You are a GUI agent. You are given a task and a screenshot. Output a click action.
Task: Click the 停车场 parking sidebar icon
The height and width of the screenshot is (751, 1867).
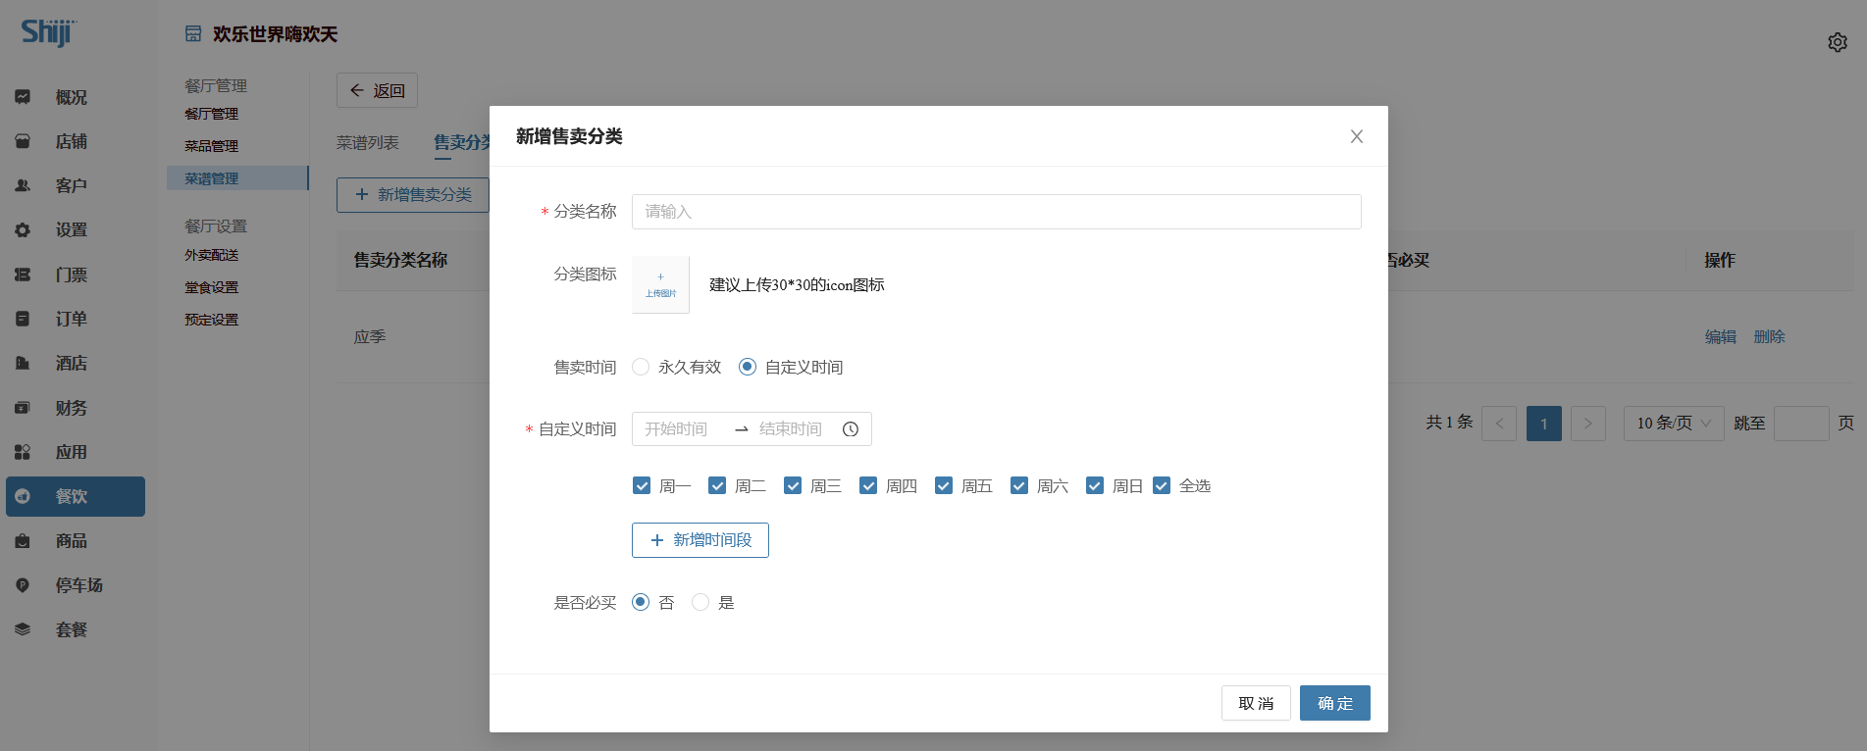pyautogui.click(x=23, y=585)
